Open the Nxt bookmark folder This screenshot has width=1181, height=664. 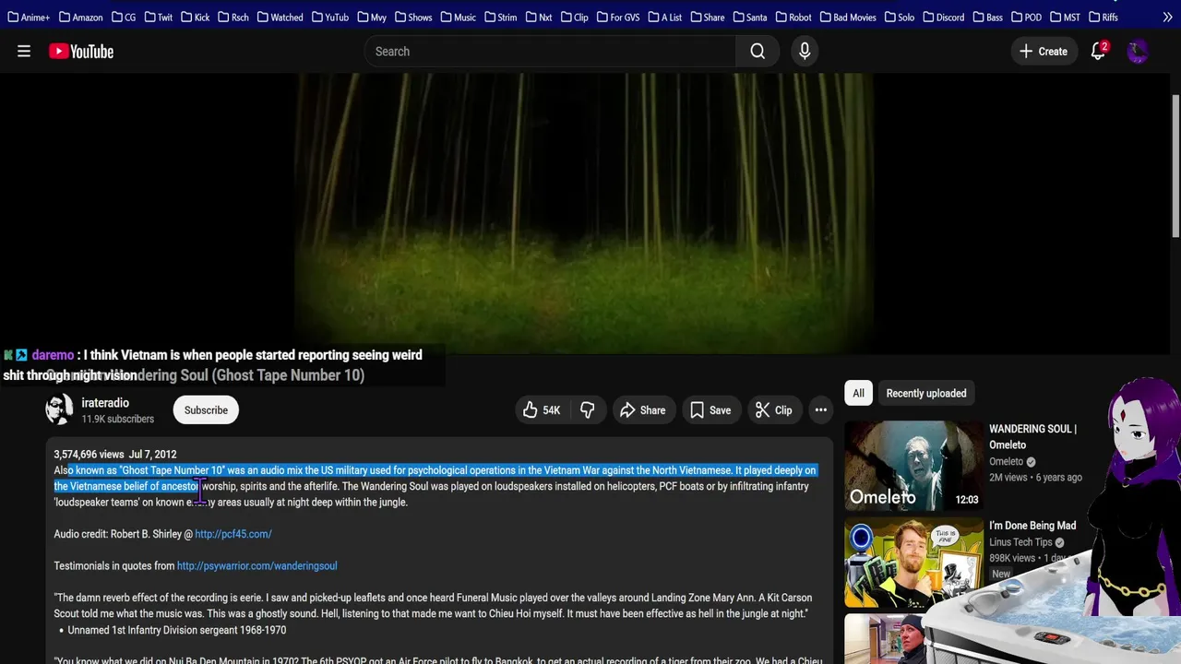click(539, 17)
